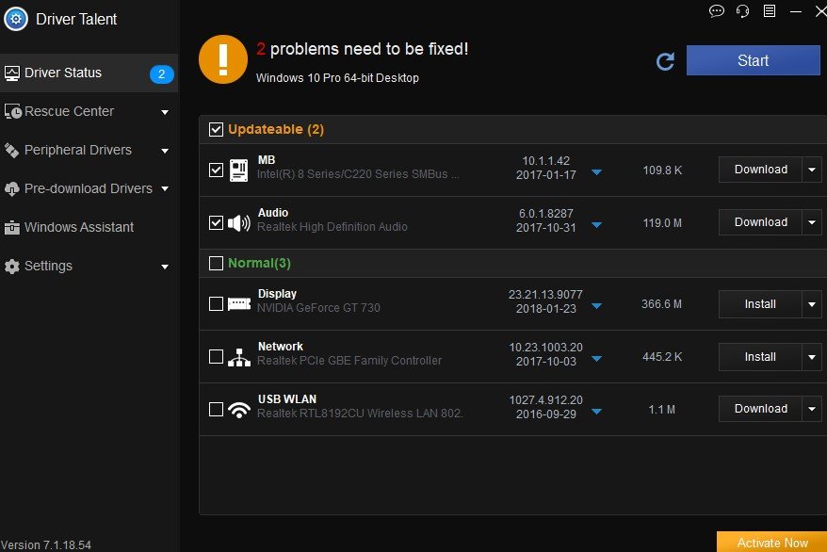Viewport: 827px width, 552px height.
Task: Click the Windows Assistant toolbox icon
Action: 11,228
